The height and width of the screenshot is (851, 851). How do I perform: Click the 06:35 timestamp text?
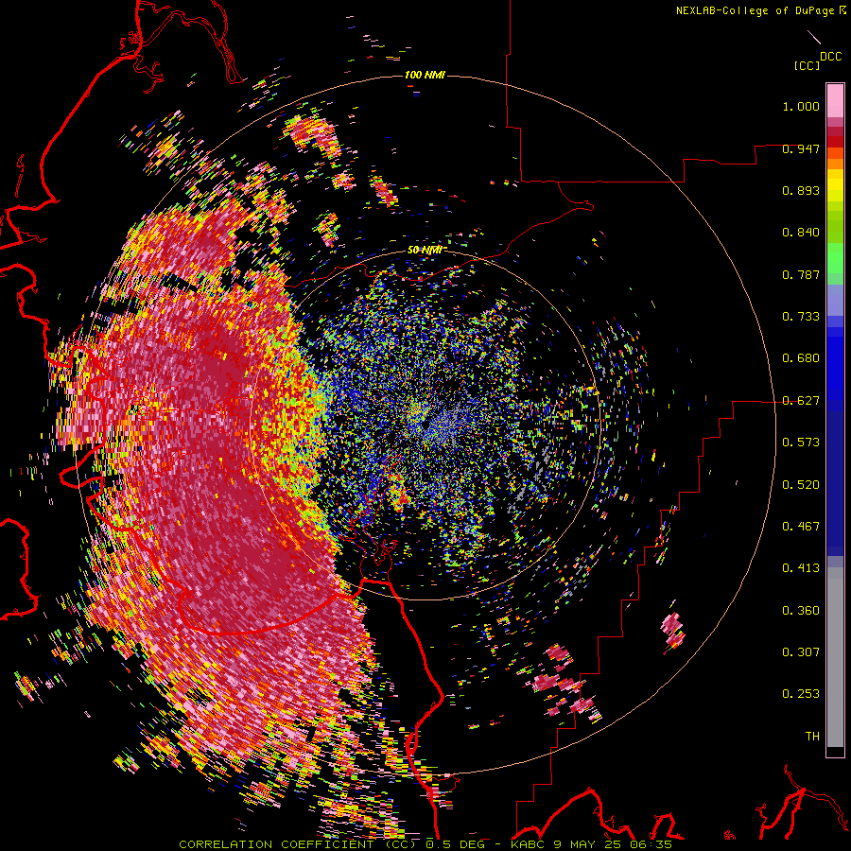click(651, 844)
